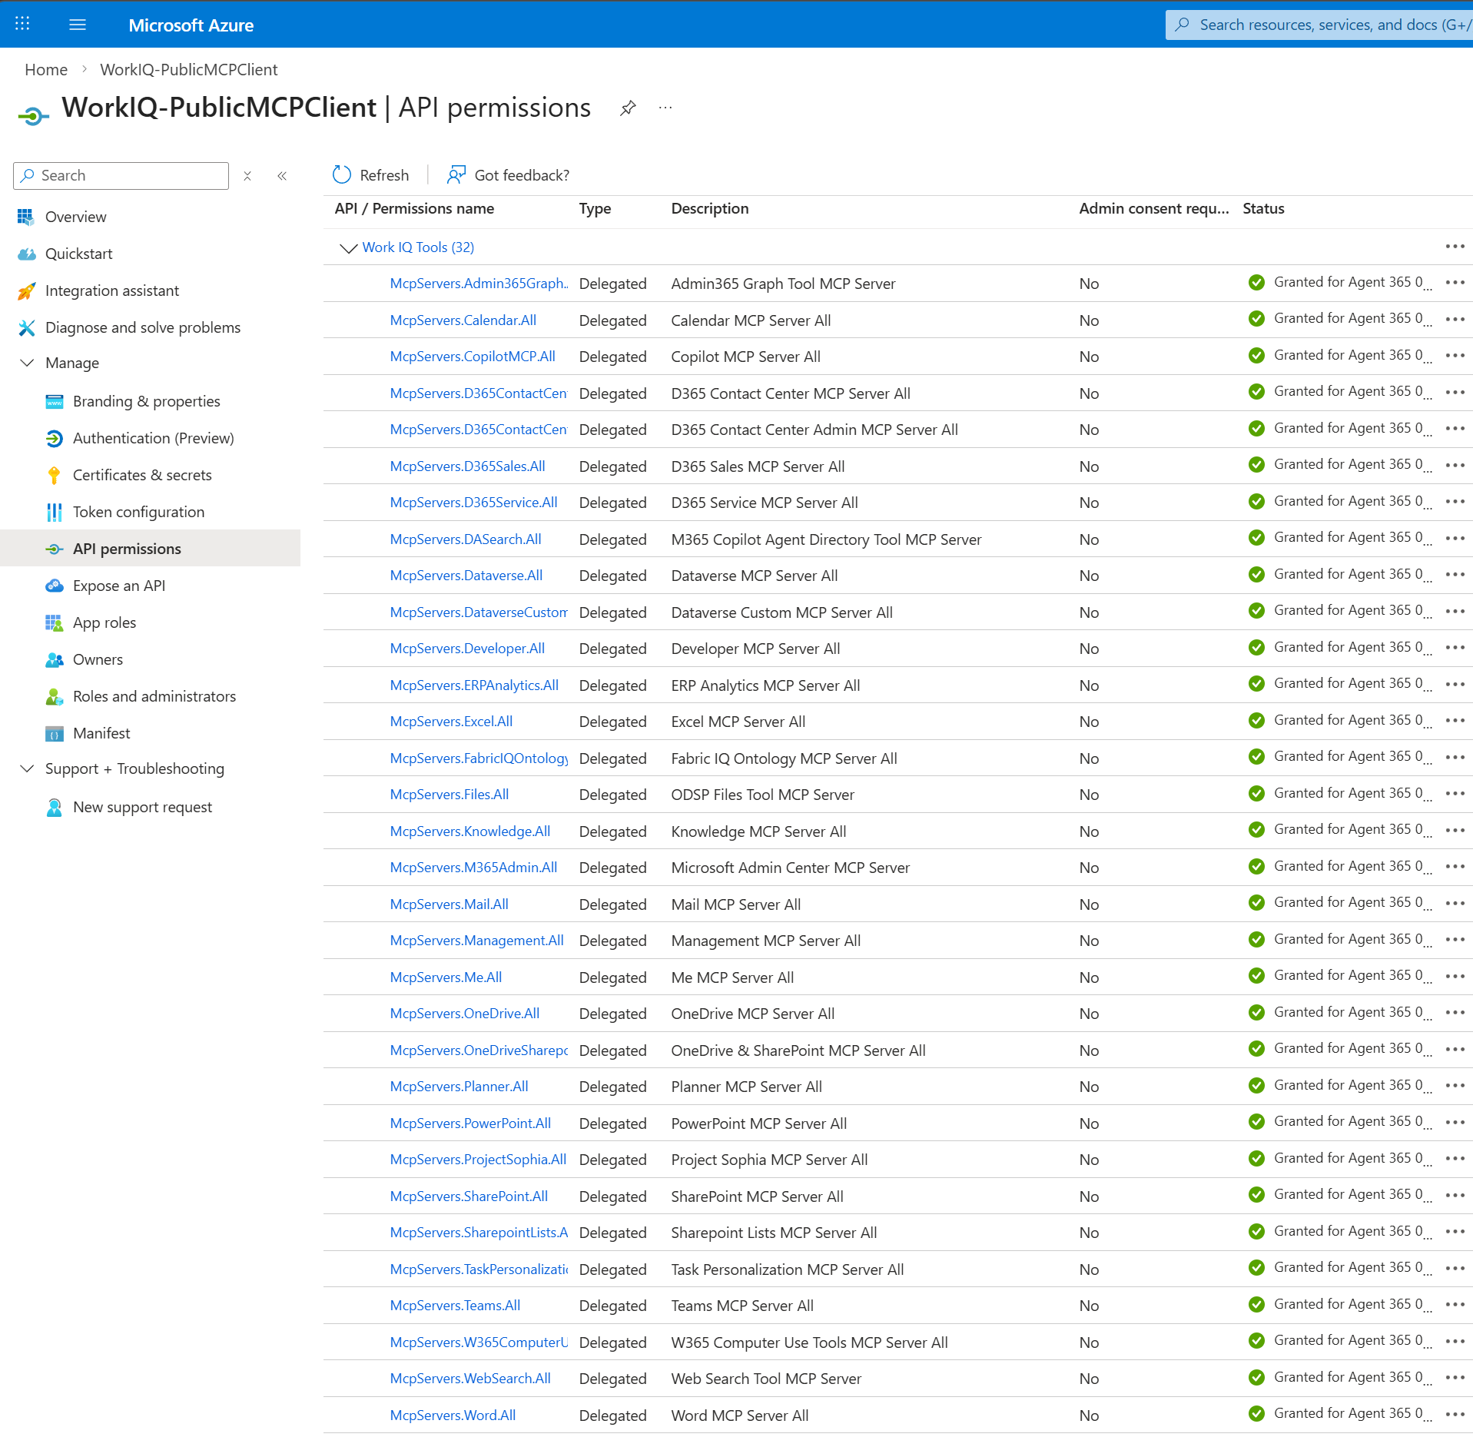Open the portal hamburger menu

77,24
